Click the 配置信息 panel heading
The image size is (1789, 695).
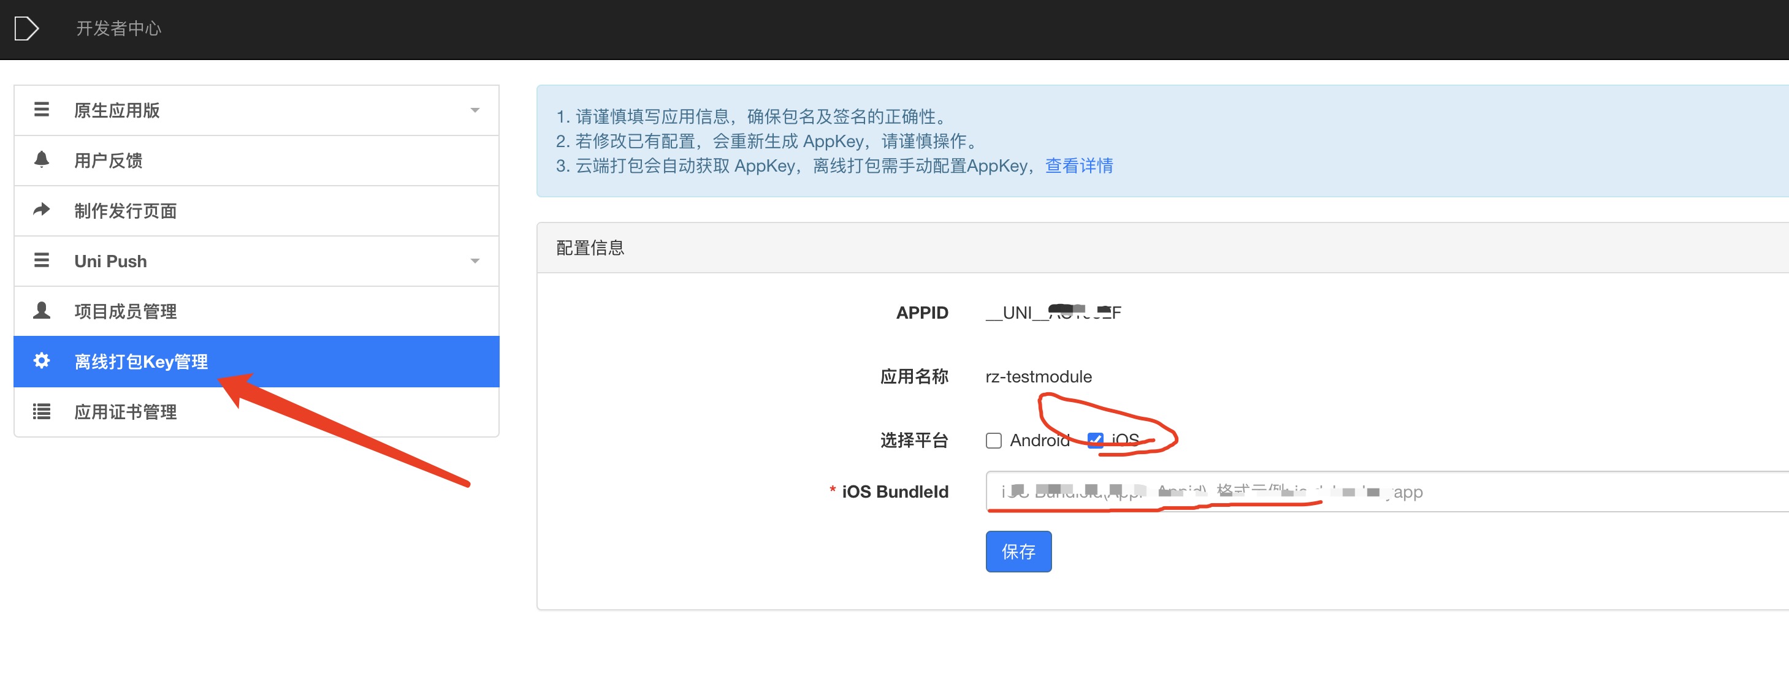tap(590, 248)
